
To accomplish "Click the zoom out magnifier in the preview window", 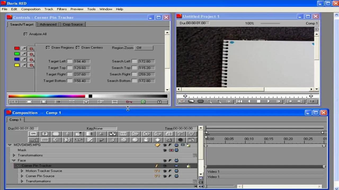I will click(x=219, y=101).
